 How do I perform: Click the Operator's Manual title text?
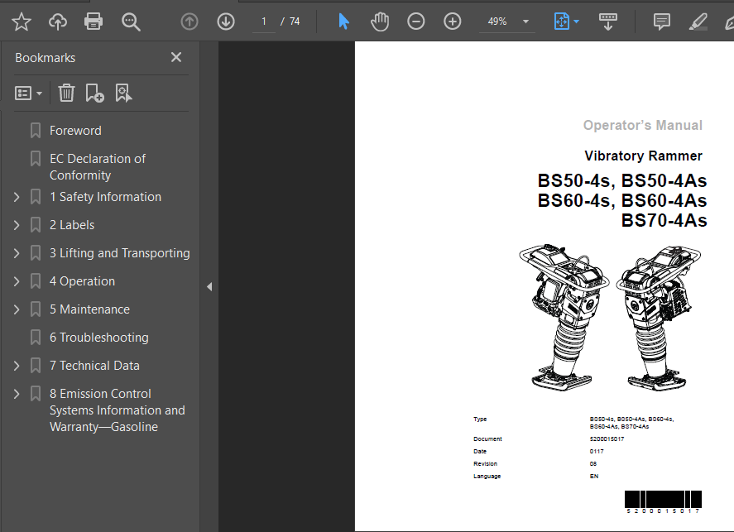643,126
